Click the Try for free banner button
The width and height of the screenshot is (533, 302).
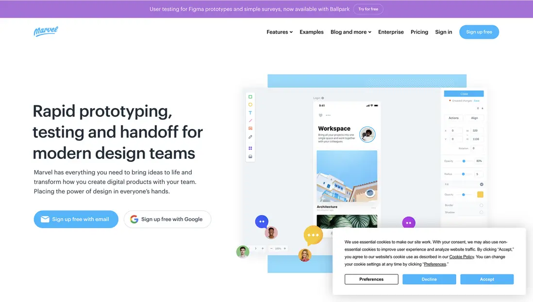pos(368,9)
